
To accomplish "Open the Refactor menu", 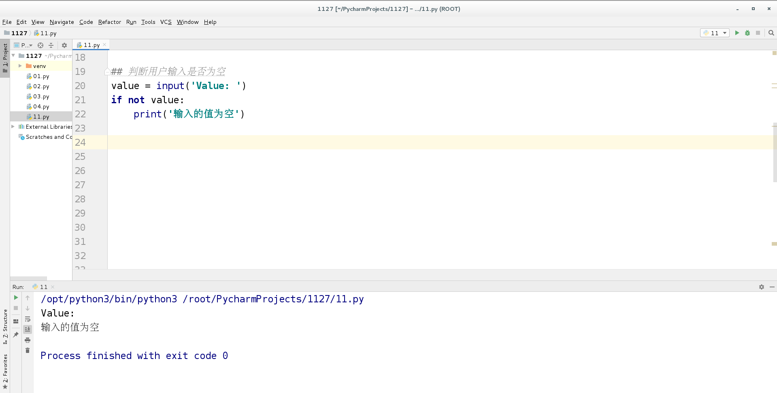I will (109, 22).
